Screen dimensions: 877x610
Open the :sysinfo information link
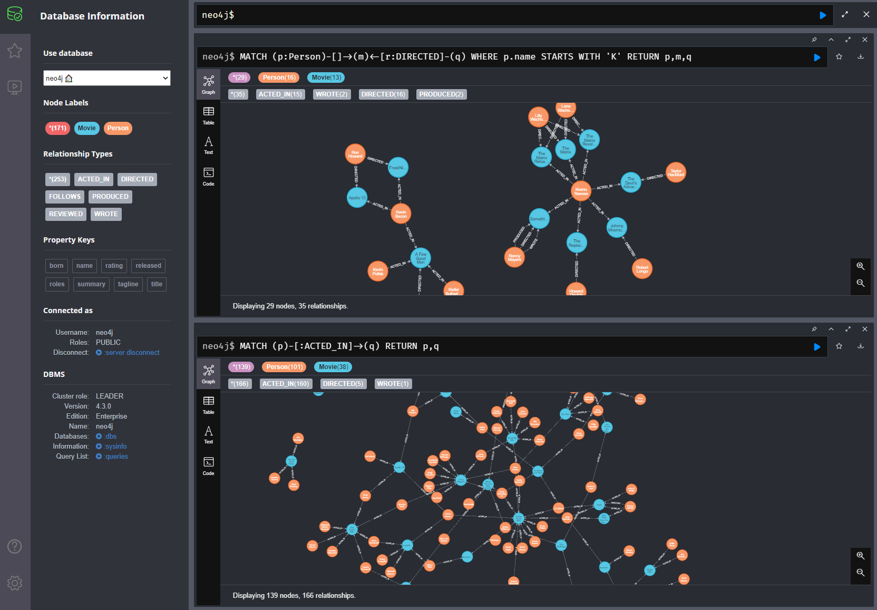tap(111, 446)
